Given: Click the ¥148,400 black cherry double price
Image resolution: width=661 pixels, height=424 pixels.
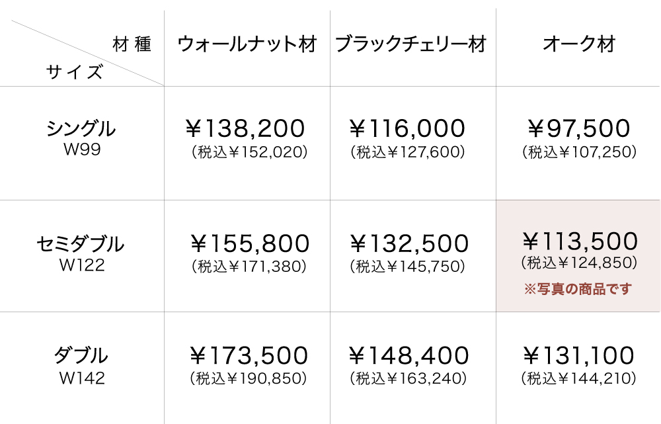Looking at the screenshot, I should [x=408, y=356].
